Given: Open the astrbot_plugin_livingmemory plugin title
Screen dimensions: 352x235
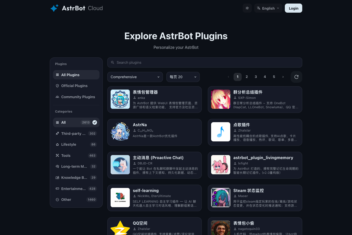Looking at the screenshot, I should point(263,158).
